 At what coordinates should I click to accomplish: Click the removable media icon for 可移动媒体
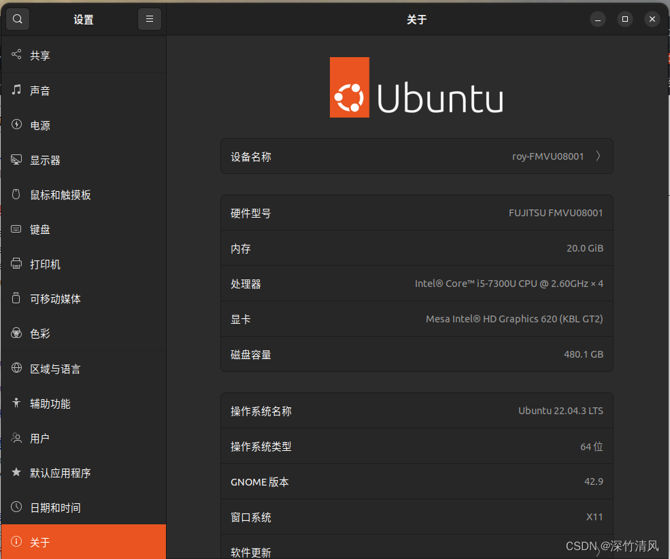point(16,298)
